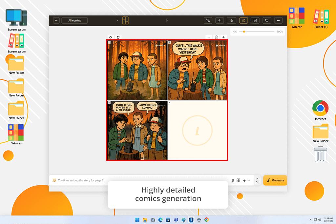Open Settings gear in taskbar
The image size is (336, 224).
[199, 220]
